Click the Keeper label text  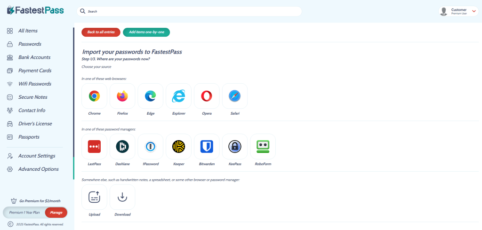pos(178,164)
